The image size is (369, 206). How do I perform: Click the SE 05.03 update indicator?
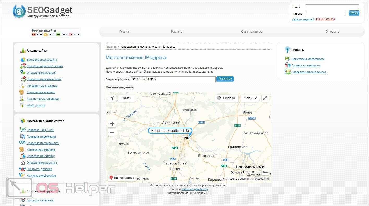click(x=37, y=34)
